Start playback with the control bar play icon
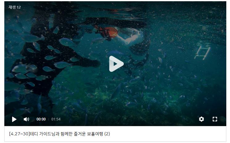230x143 pixels. [x=14, y=119]
